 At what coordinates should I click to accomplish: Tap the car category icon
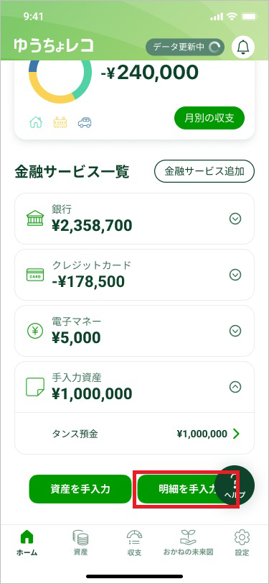point(85,122)
